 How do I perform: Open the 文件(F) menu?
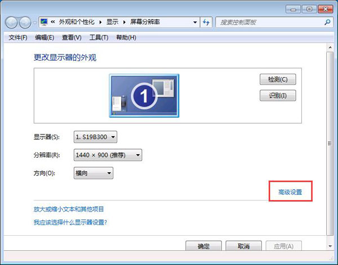(18, 38)
